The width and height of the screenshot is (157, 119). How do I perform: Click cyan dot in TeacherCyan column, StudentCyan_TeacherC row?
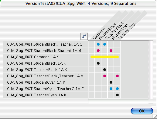[x=117, y=88]
